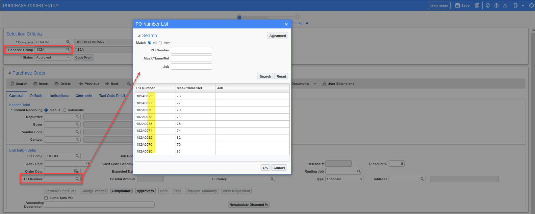
Task: Click the Insert row icon in the Purchase Order toolbar
Action: coord(35,84)
